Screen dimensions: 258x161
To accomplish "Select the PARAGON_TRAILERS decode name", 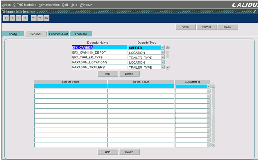I will point(100,67).
